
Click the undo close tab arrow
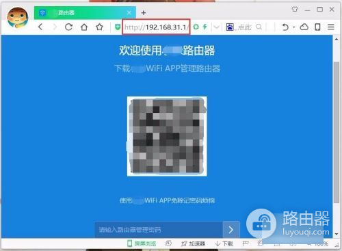click(285, 27)
